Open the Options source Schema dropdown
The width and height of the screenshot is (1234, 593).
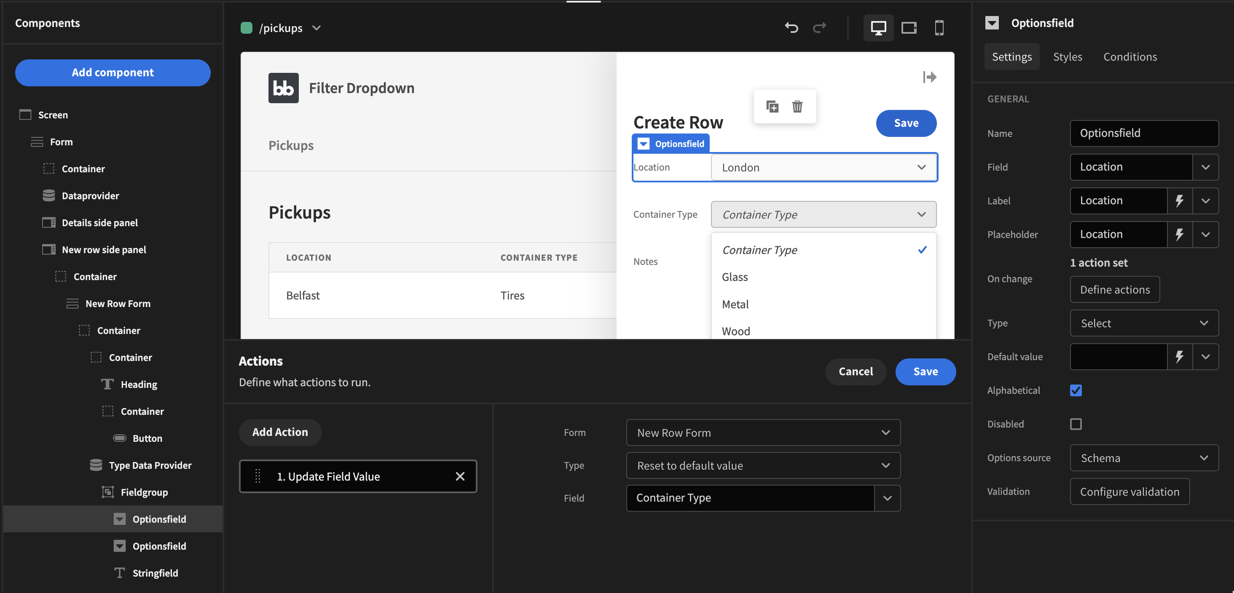(x=1144, y=458)
